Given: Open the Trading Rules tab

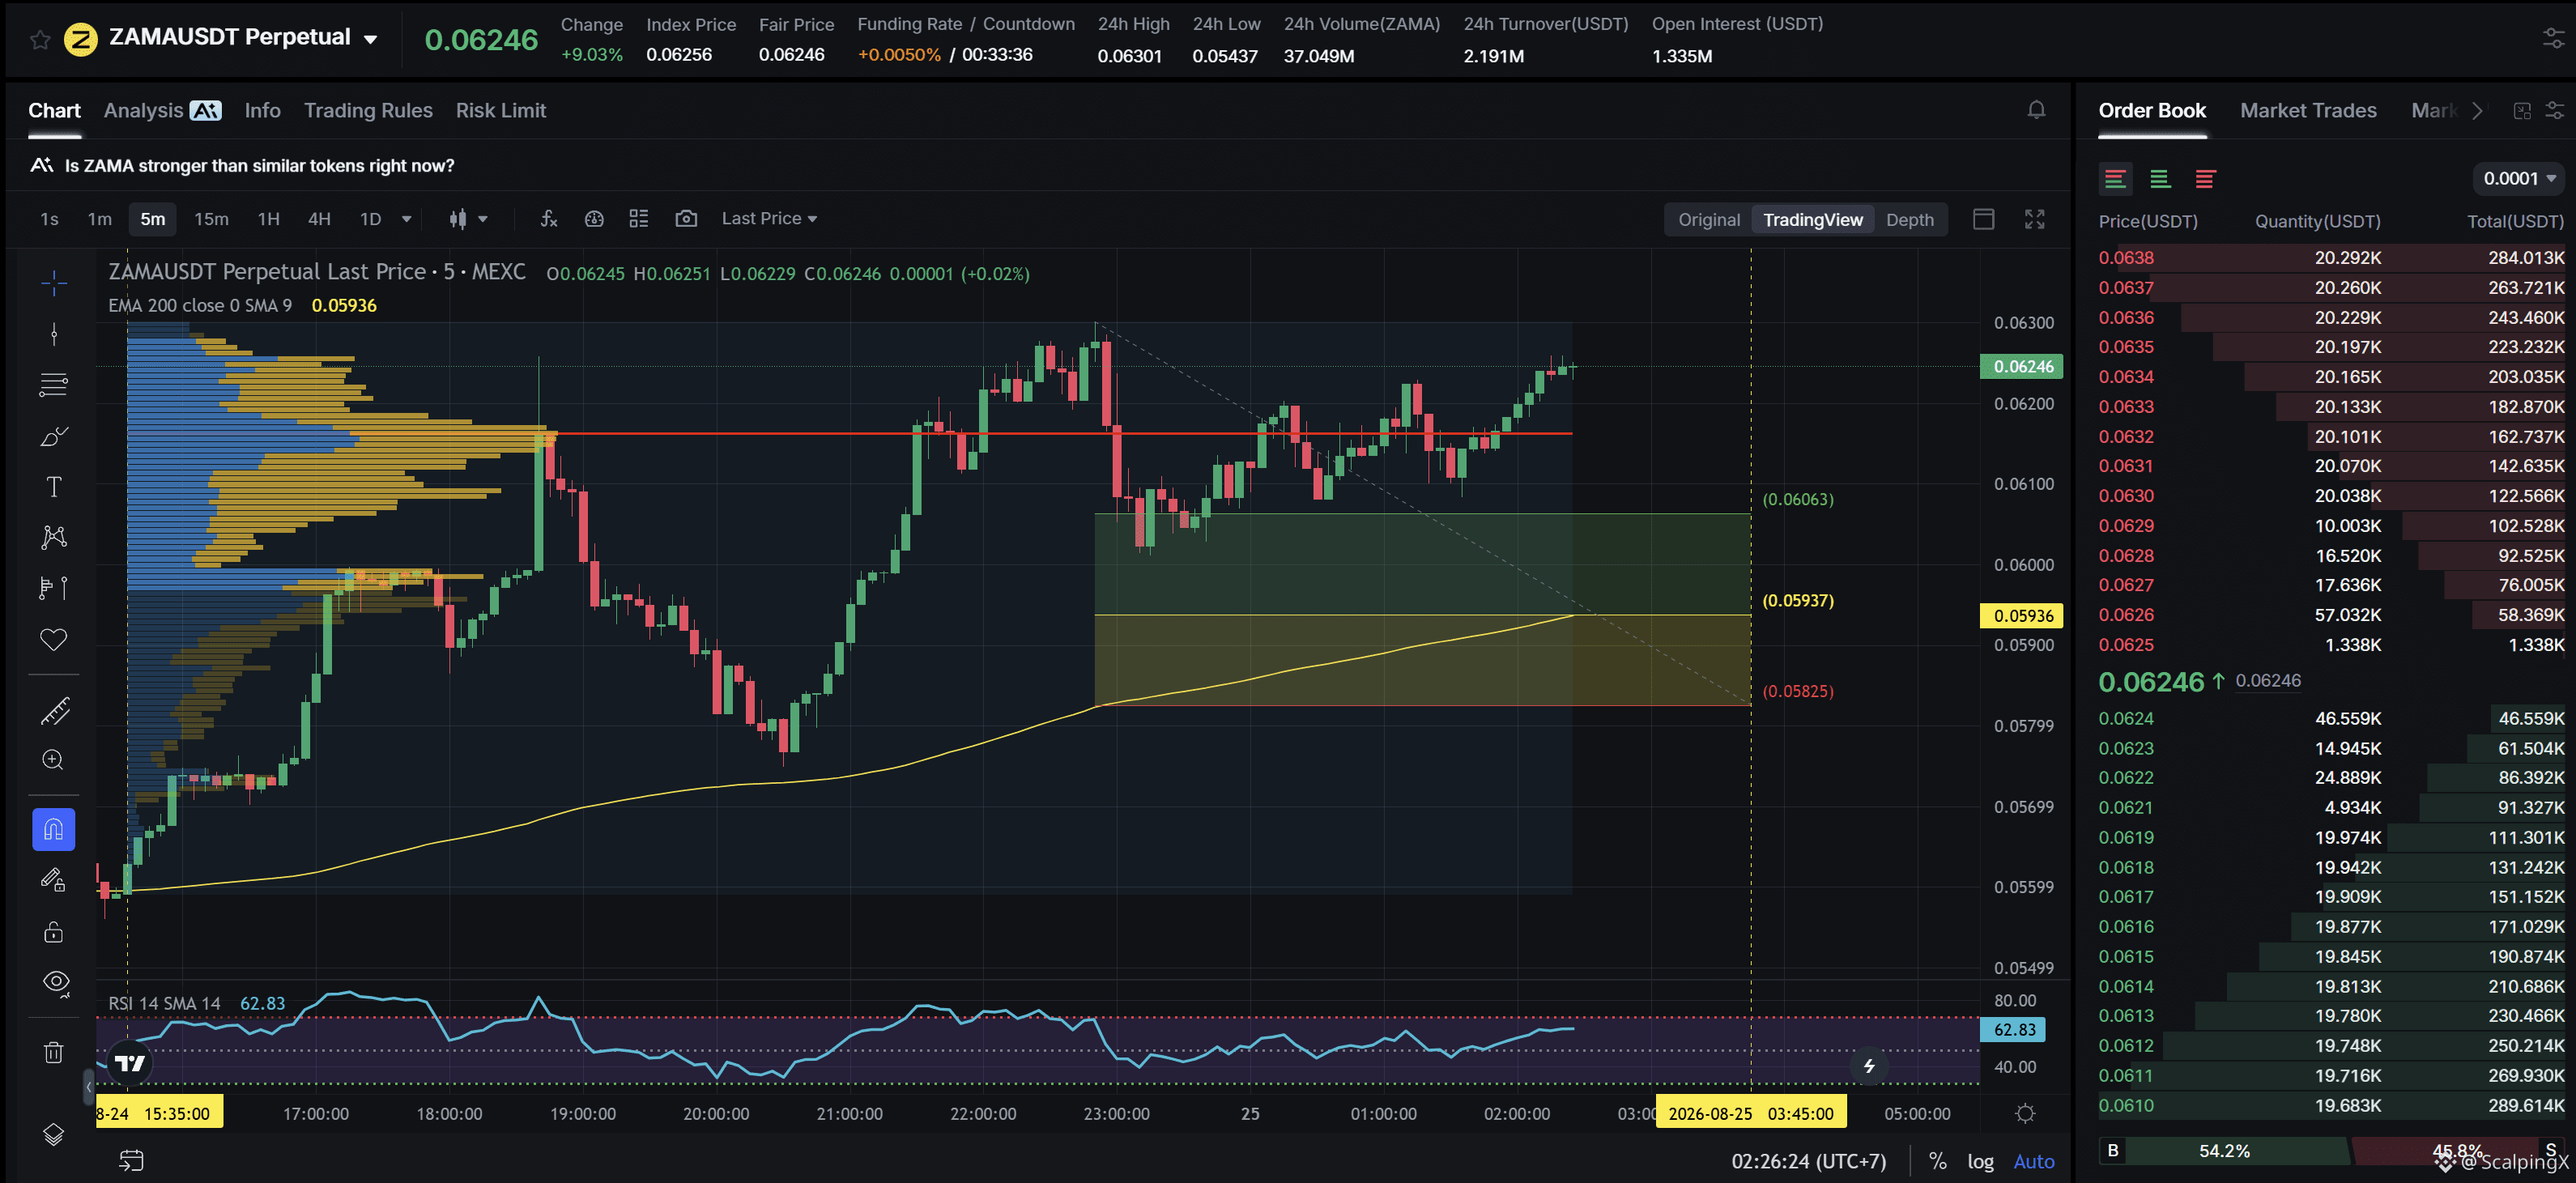Looking at the screenshot, I should (x=368, y=110).
